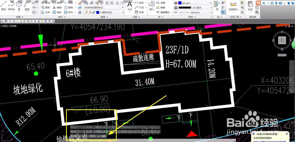This screenshot has width=295, height=142.
Task: Expand the 绘图 panel
Action: pos(19,17)
